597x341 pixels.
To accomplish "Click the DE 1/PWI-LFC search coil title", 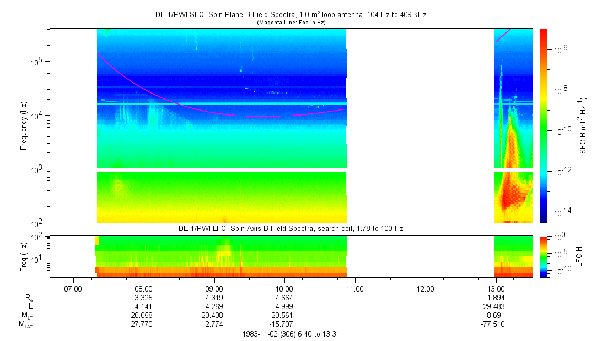I will 291,228.
